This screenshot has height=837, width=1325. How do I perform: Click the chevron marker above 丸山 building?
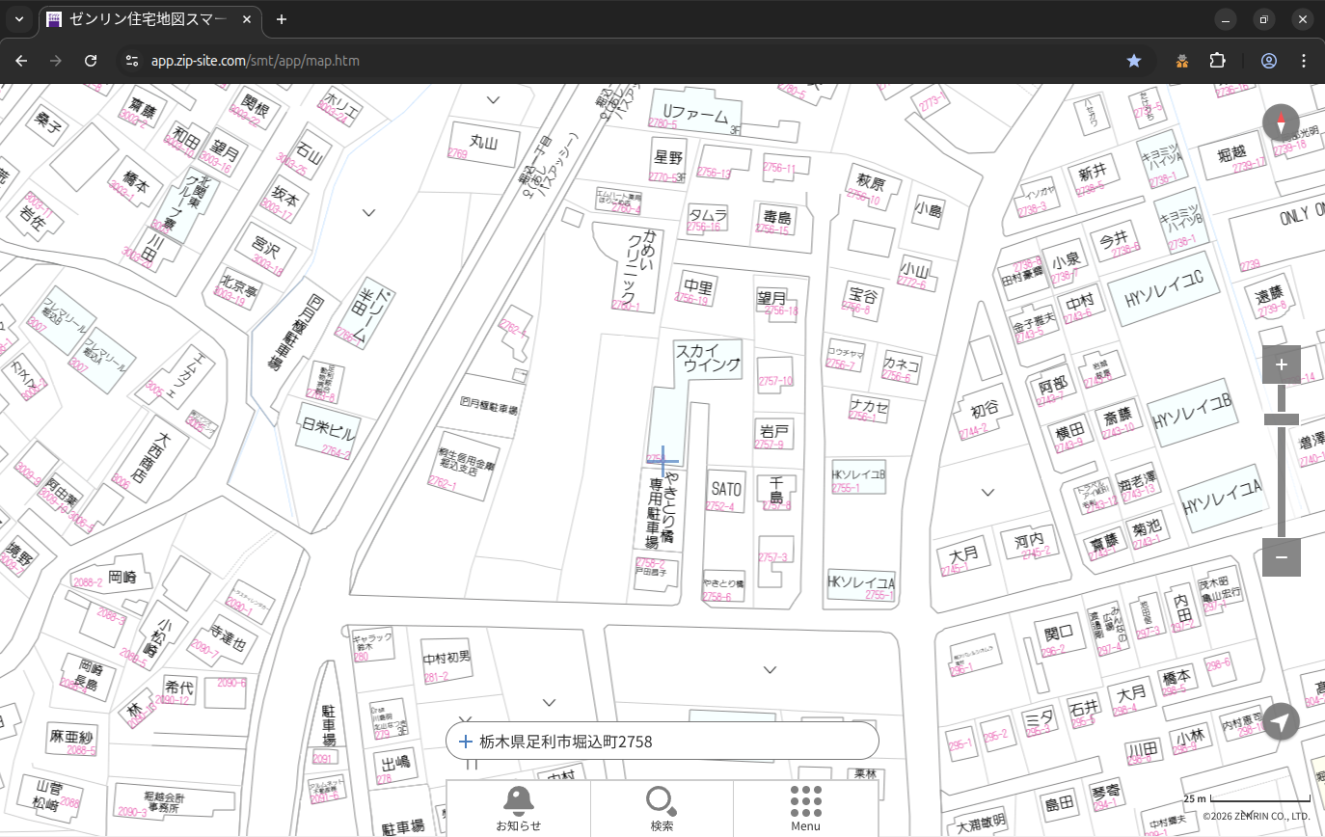(x=493, y=100)
